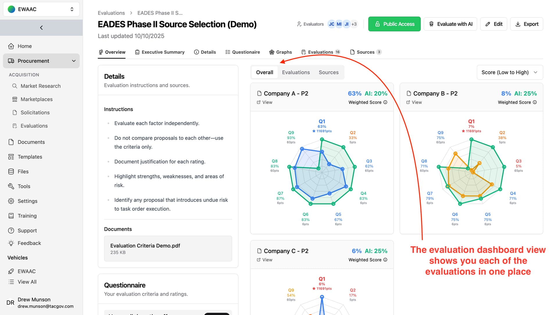Click the EWAAC rocket icon under Vehicles
This screenshot has height=315, width=558.
click(11, 271)
